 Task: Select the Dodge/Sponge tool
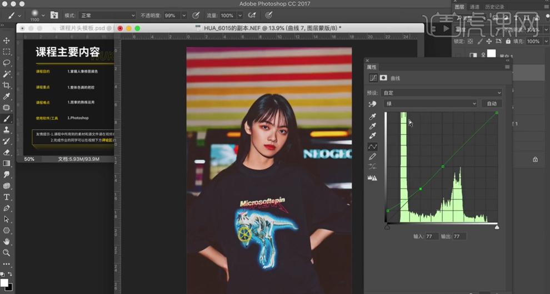click(6, 186)
